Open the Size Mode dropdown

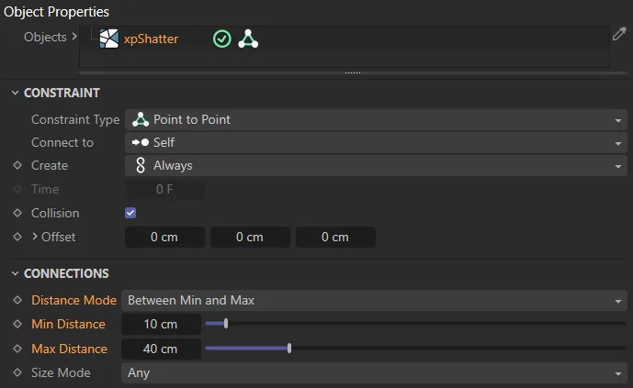click(375, 373)
